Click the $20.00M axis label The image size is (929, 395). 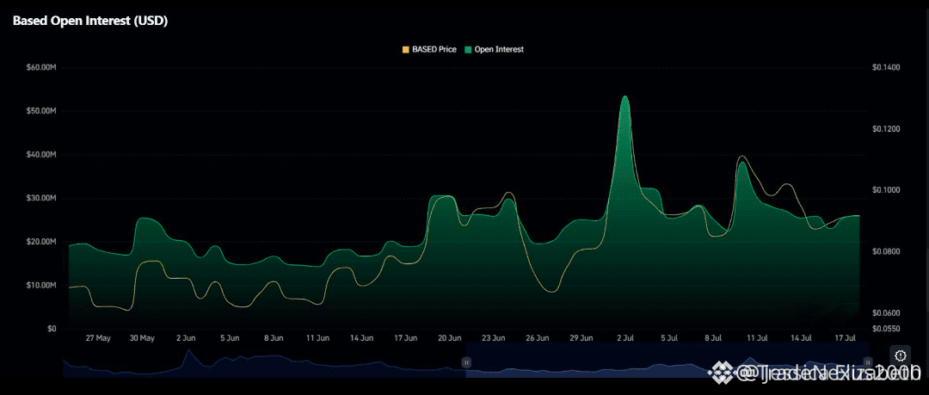[41, 242]
